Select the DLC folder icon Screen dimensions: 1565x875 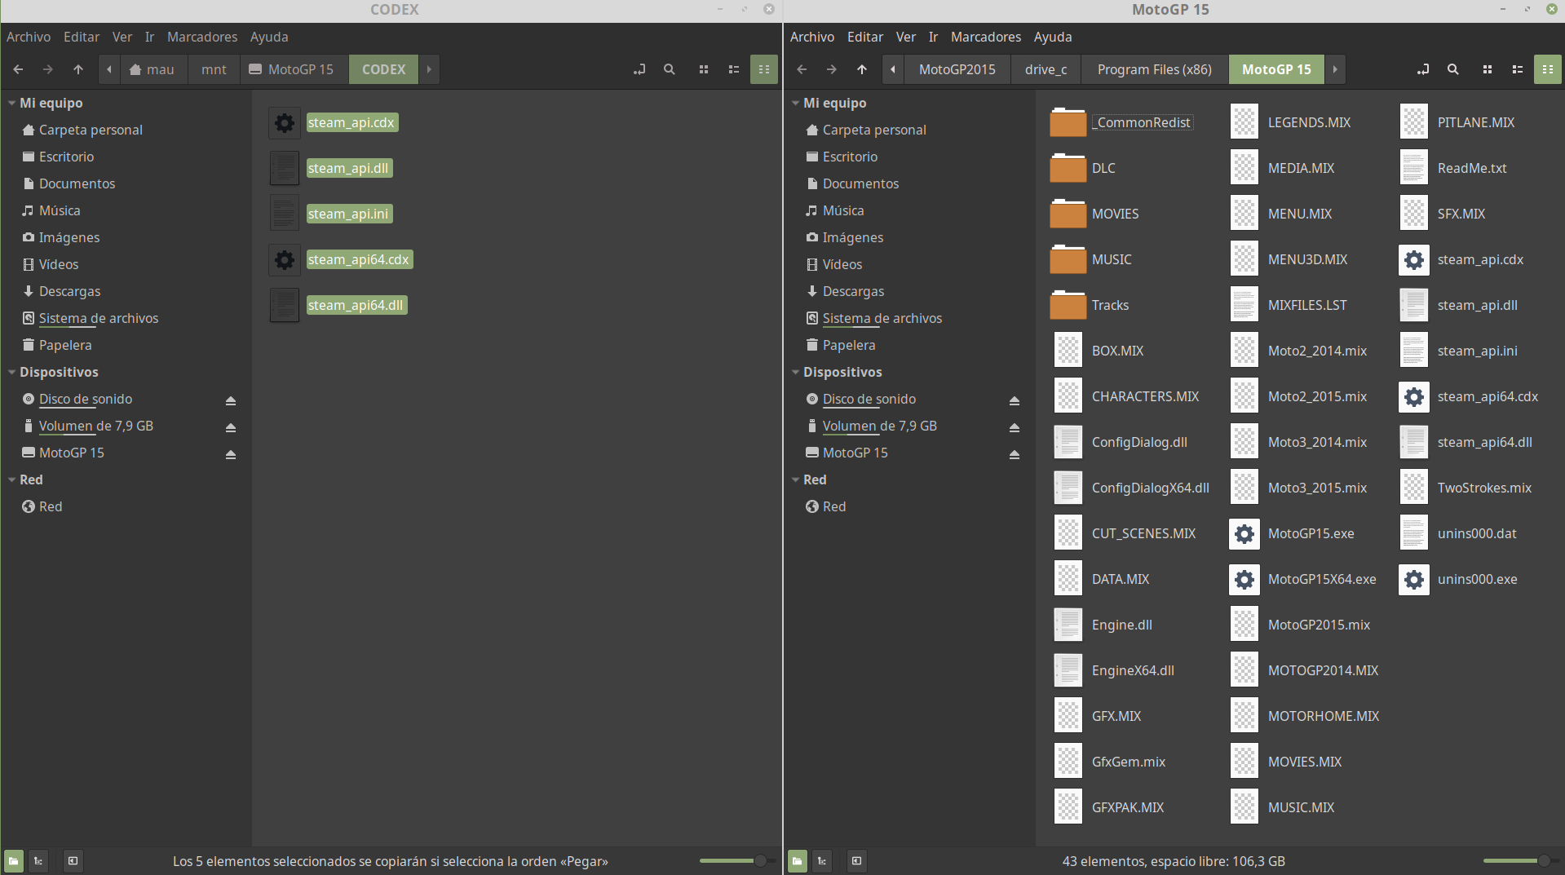[1068, 168]
